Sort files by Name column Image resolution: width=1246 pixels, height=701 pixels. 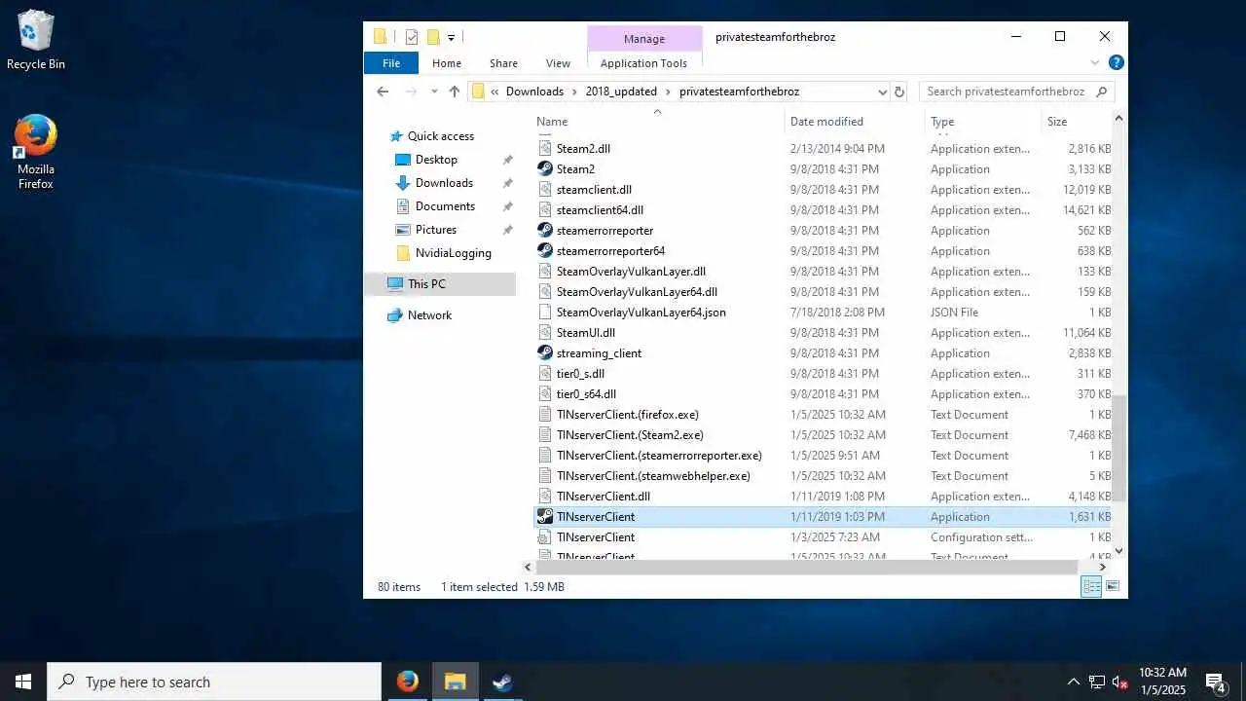[x=658, y=122]
